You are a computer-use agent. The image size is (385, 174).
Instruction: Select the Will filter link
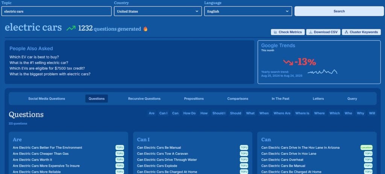pos(372,113)
